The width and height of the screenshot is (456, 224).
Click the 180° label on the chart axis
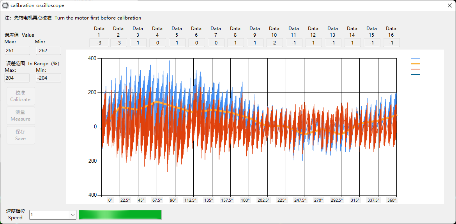click(245, 200)
